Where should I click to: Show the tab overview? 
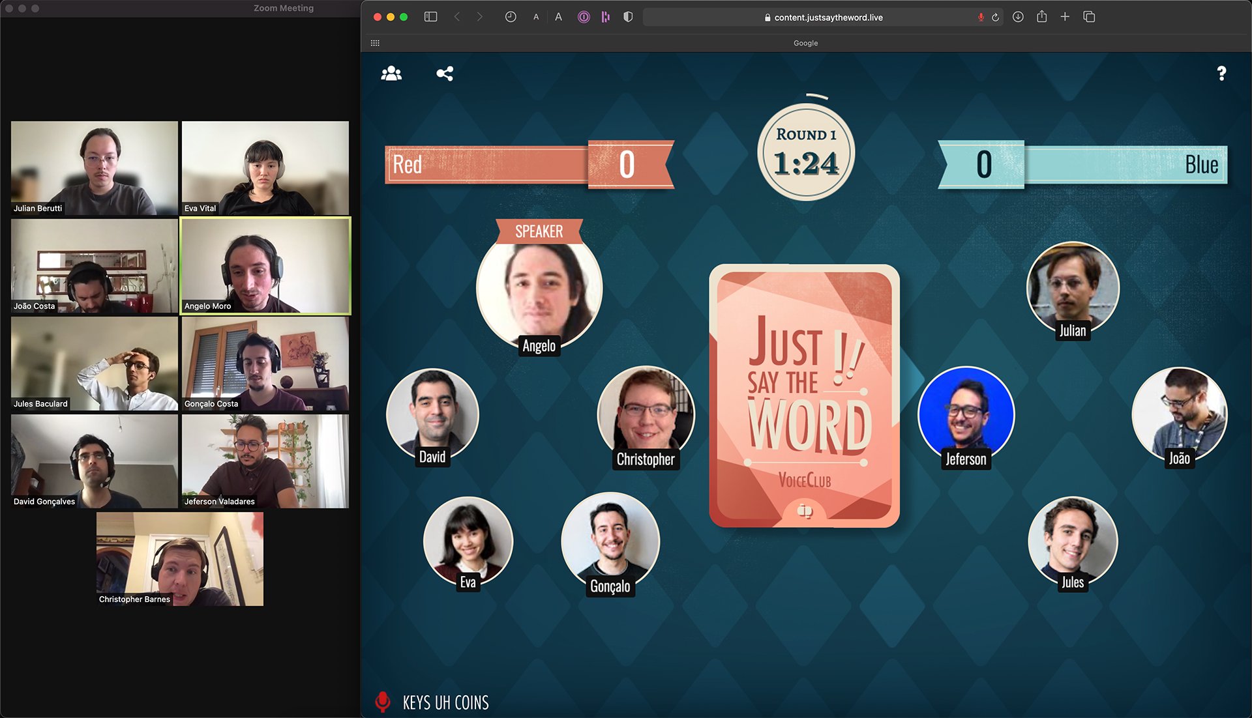tap(1089, 17)
